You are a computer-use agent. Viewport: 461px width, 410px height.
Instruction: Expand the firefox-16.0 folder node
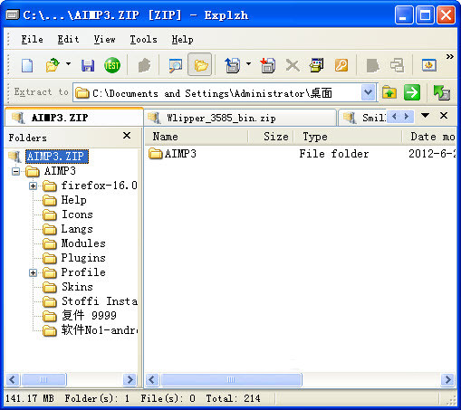coord(33,186)
